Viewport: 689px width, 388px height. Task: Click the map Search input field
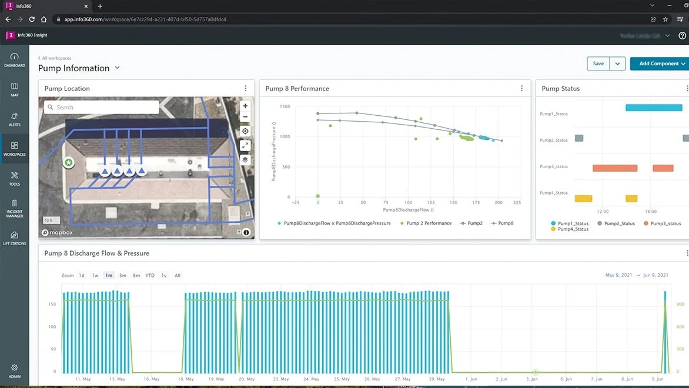[100, 107]
